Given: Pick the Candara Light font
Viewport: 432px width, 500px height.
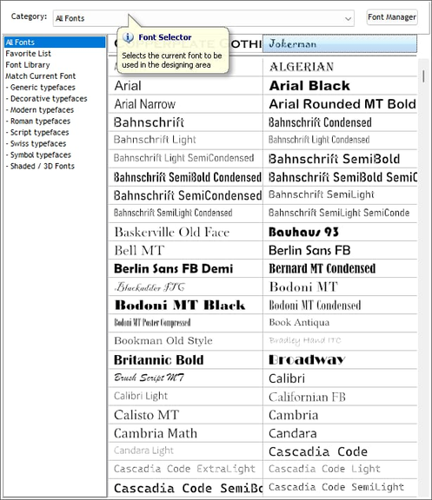Looking at the screenshot, I should [185, 451].
